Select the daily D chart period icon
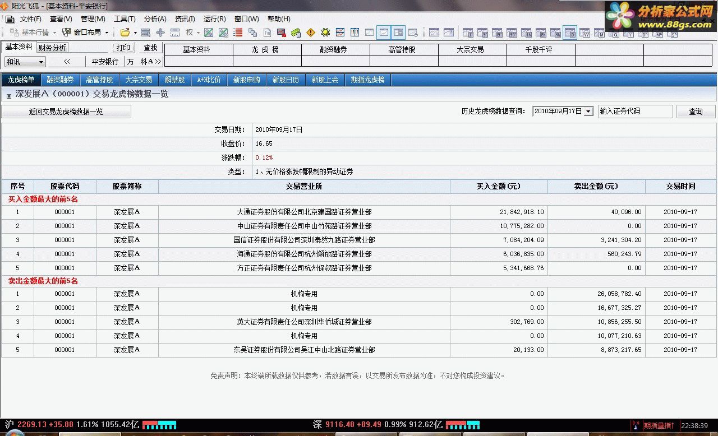 point(570,33)
